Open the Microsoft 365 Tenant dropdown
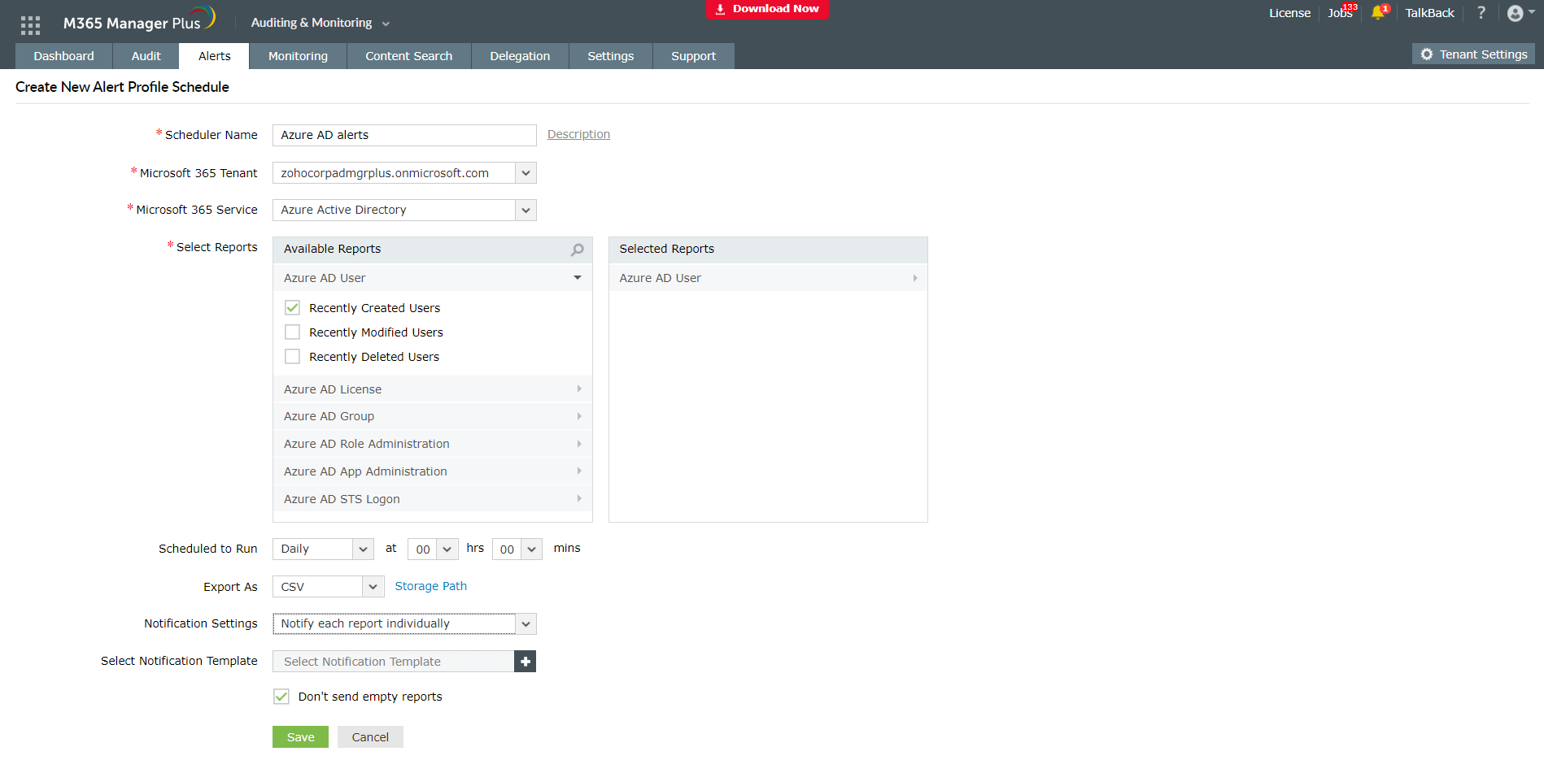 pyautogui.click(x=404, y=173)
